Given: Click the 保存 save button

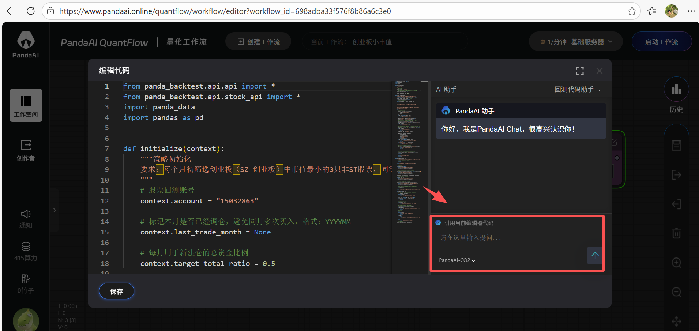Looking at the screenshot, I should pos(117,291).
